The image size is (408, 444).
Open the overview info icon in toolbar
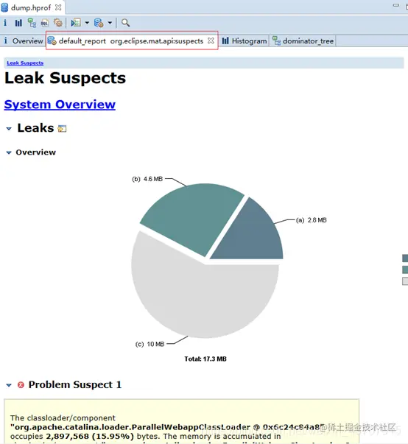[5, 22]
